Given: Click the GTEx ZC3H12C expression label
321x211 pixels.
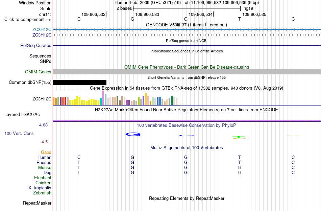Looking at the screenshot, I should coord(42,99).
